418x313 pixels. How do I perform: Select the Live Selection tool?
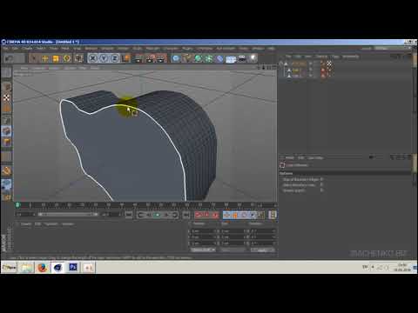34,58
